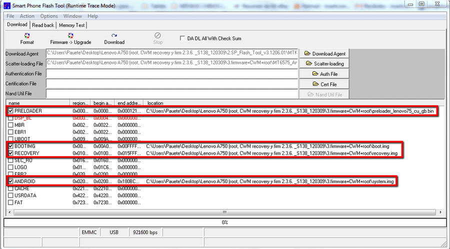Click the EMMC status bar entry
450x249 pixels.
point(89,233)
